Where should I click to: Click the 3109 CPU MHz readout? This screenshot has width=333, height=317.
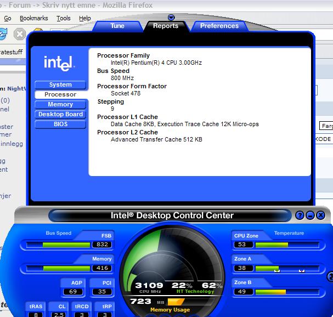pos(149,285)
